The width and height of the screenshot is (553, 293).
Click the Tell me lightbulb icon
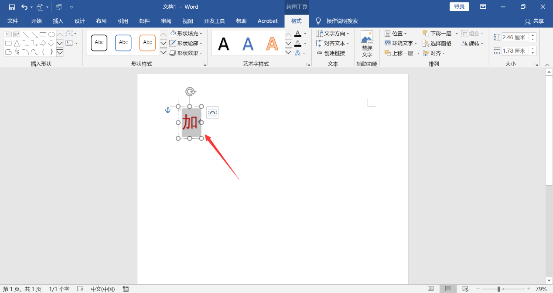[x=318, y=21]
